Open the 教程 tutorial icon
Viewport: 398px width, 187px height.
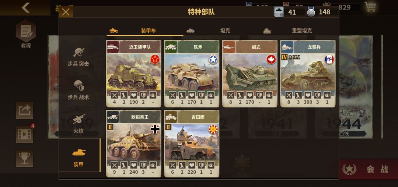click(26, 34)
